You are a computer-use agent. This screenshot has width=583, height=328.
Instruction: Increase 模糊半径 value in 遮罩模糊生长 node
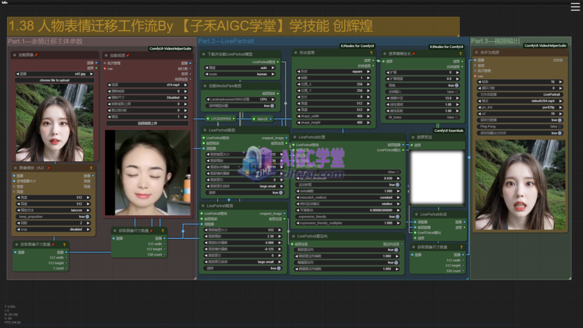pyautogui.click(x=457, y=98)
